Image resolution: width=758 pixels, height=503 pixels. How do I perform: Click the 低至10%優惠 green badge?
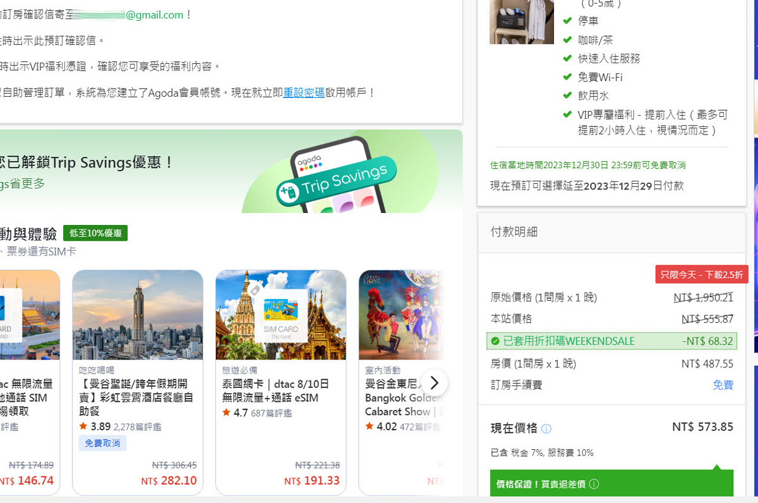95,233
